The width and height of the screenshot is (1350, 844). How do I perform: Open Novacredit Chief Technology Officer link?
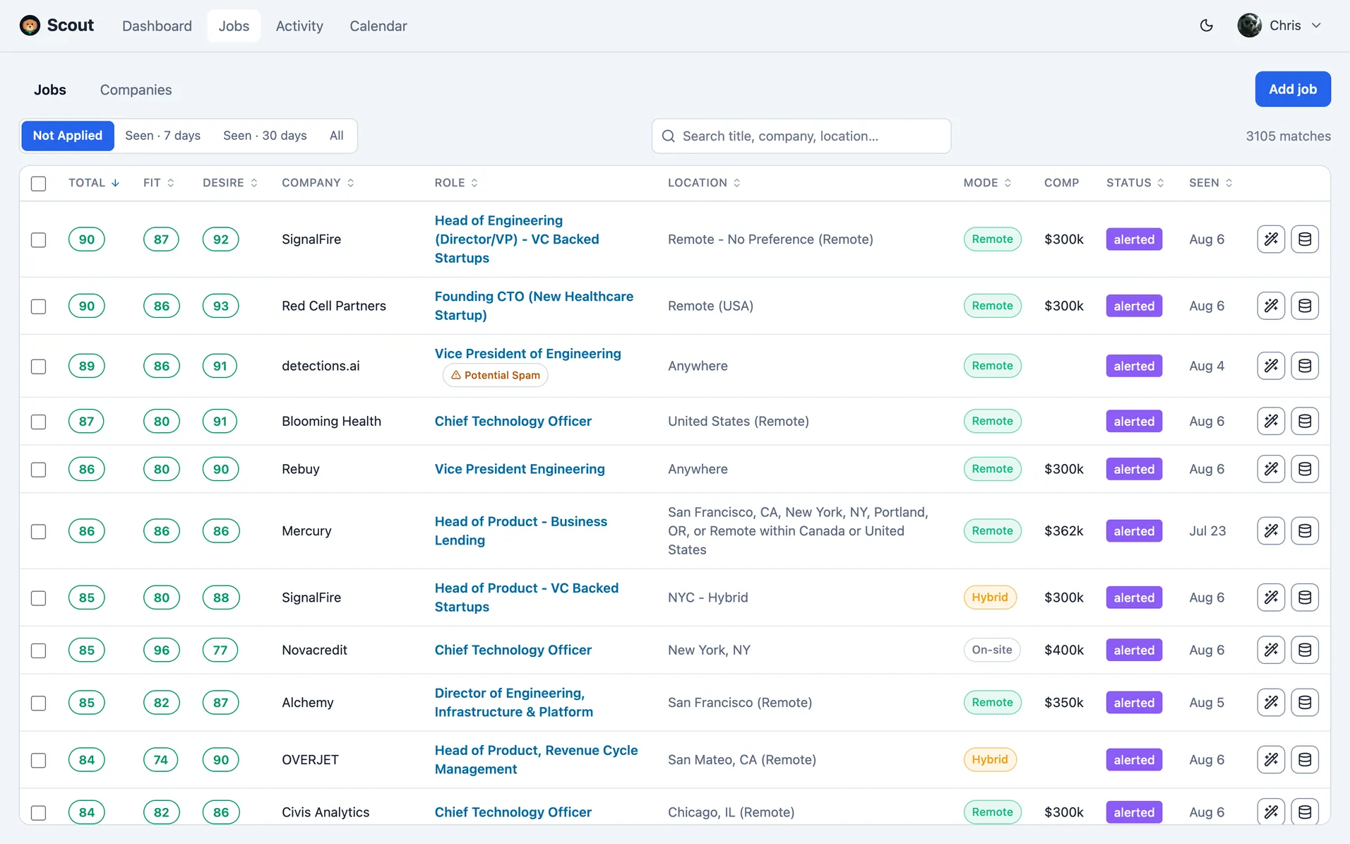click(513, 650)
